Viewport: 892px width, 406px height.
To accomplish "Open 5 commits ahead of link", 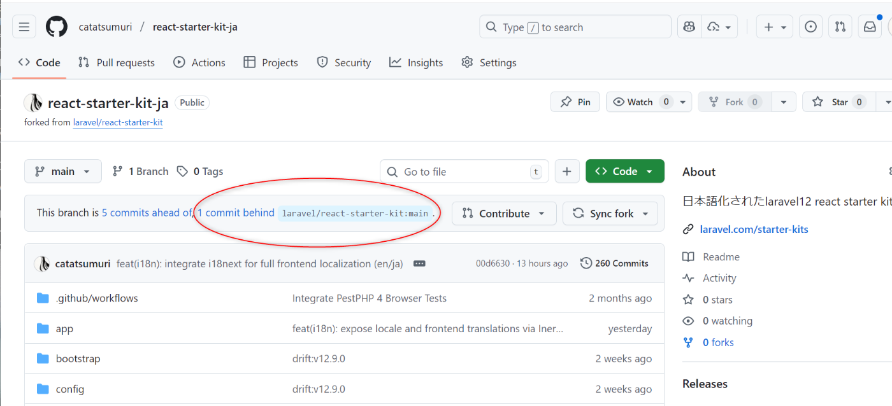I will coord(147,213).
